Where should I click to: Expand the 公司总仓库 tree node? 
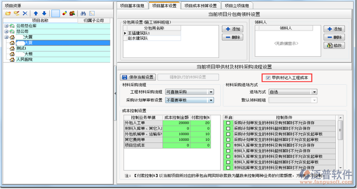click(x=6, y=26)
